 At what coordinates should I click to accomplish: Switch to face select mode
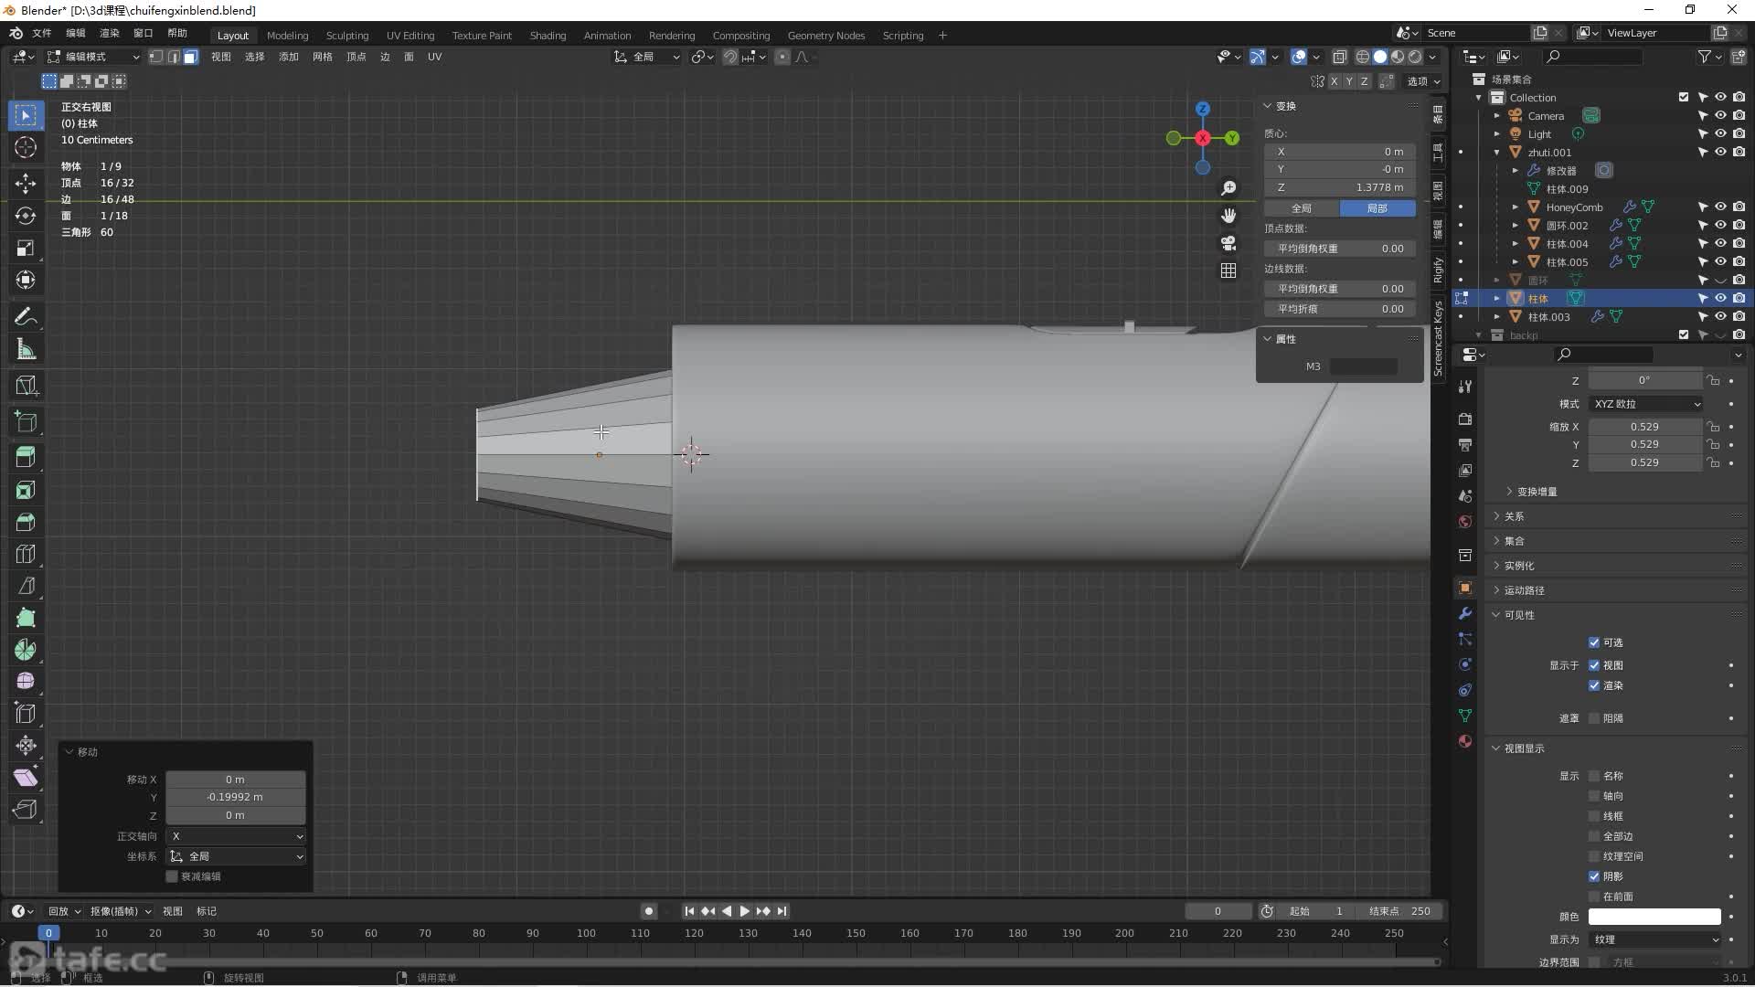click(x=190, y=57)
